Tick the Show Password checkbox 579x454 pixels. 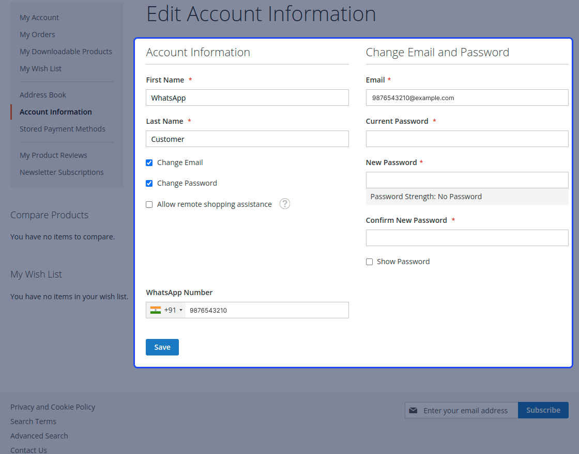pos(369,262)
